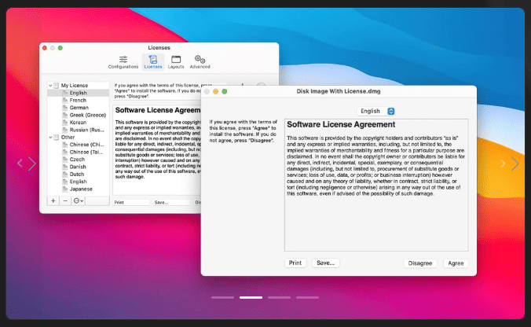Viewport: 531px width, 327px height.
Task: Select the Chinese (Tai... license row
Action: click(79, 152)
